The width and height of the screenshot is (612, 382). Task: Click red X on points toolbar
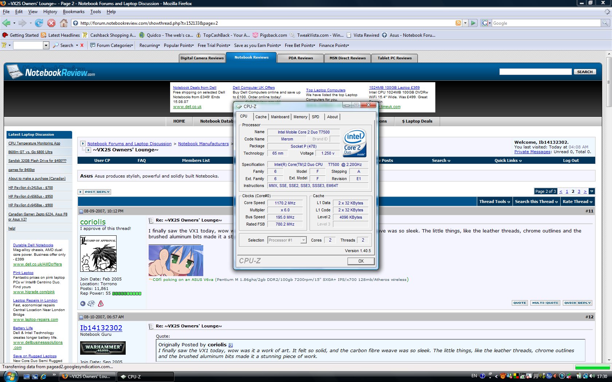point(82,45)
